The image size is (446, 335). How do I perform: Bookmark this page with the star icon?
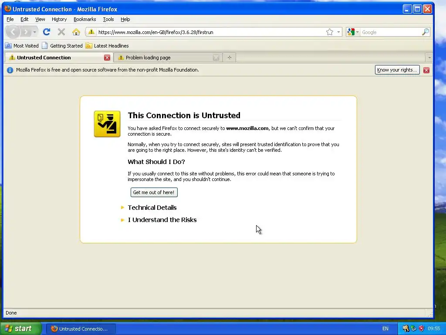(329, 32)
